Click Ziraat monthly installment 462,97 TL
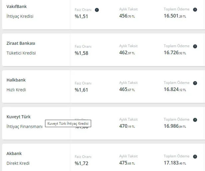205x171 pixels. click(x=128, y=53)
